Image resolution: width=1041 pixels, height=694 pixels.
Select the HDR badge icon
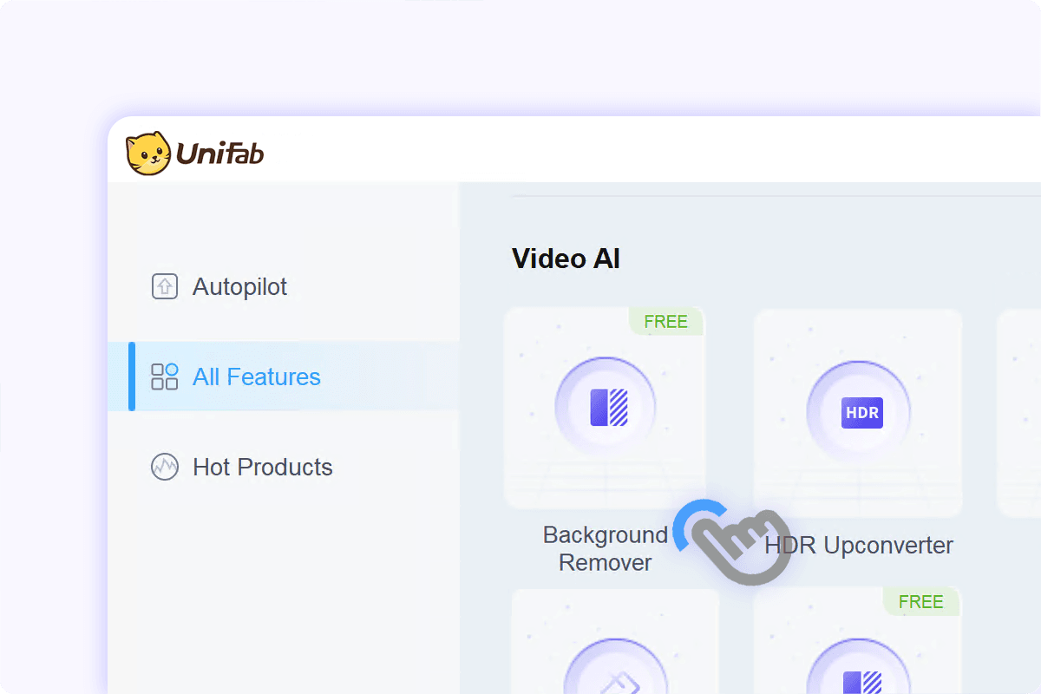861,413
